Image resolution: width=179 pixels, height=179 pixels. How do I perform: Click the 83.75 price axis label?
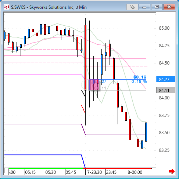[164, 116]
